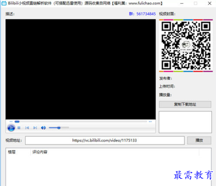Close the Bilibili parser window
The width and height of the screenshot is (216, 186).
click(209, 3)
